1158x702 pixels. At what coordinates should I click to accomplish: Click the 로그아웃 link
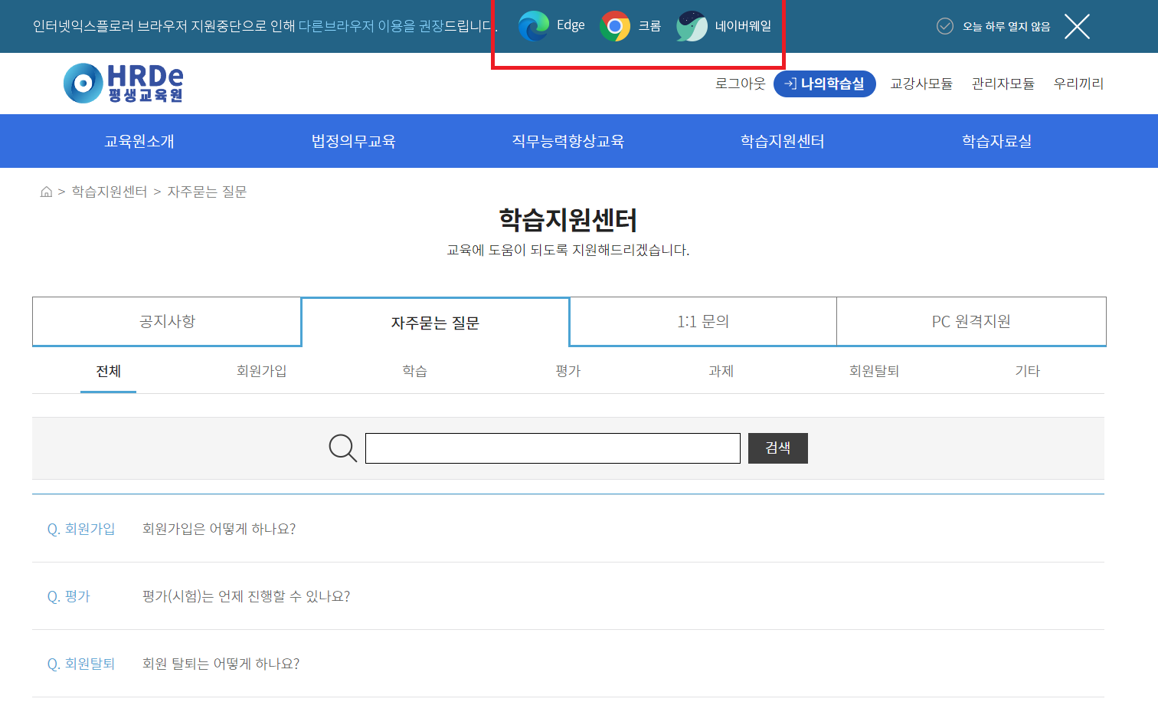click(740, 84)
